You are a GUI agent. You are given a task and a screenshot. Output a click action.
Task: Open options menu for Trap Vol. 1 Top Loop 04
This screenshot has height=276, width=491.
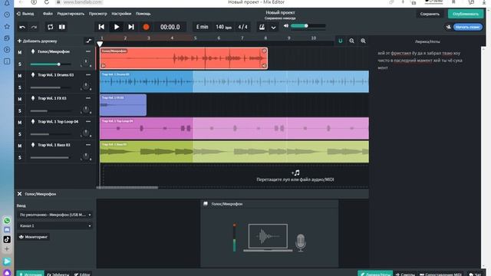tap(88, 121)
